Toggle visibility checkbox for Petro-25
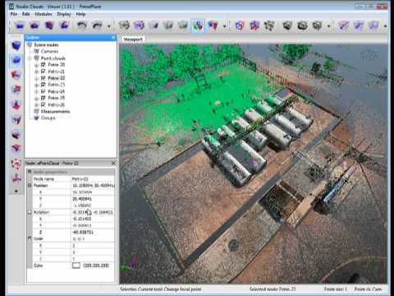This screenshot has height=296, width=394. [43, 98]
